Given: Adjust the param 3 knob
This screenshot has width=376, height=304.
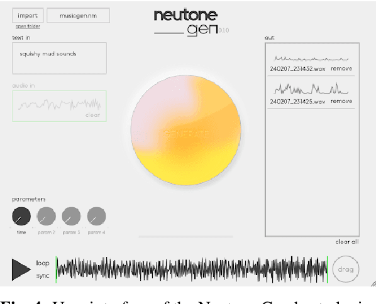Looking at the screenshot, I should (x=71, y=216).
